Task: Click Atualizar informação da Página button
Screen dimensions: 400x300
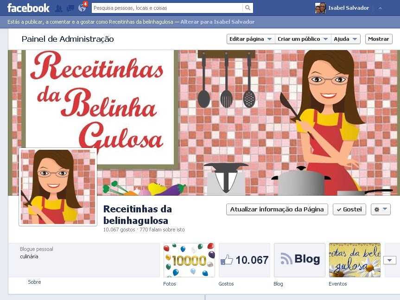Action: click(277, 210)
